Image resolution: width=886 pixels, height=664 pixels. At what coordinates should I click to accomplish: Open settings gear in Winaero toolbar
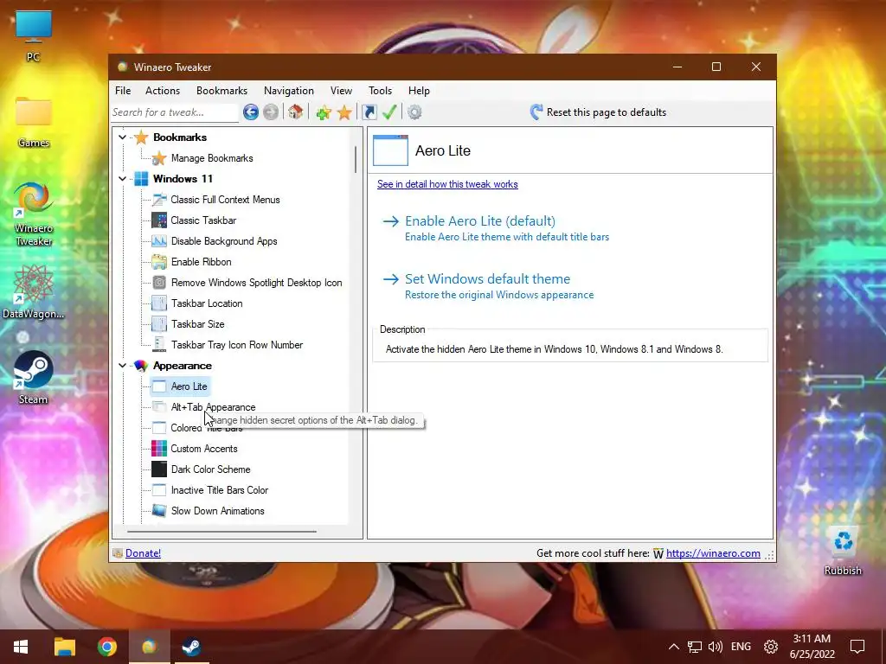click(x=414, y=112)
